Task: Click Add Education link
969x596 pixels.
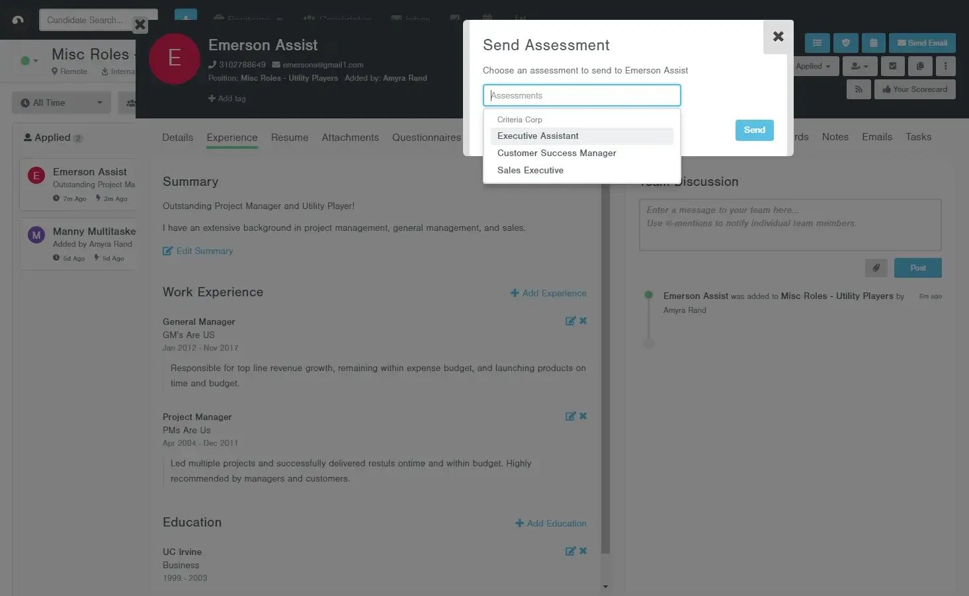Action: (x=551, y=523)
